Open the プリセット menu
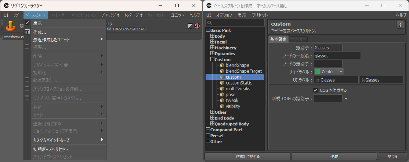409x162 pixels. [260, 15]
